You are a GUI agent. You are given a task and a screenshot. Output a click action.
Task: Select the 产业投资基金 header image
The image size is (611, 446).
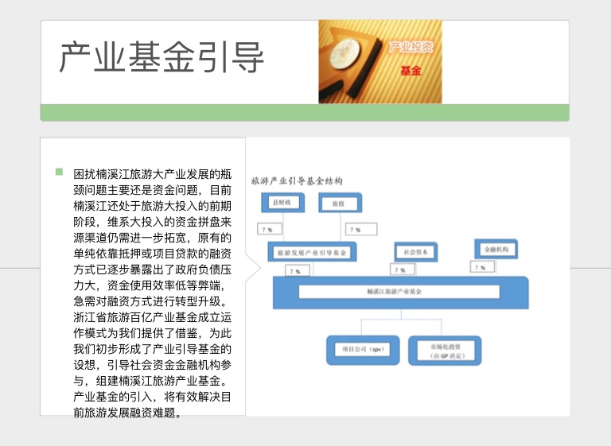point(379,62)
